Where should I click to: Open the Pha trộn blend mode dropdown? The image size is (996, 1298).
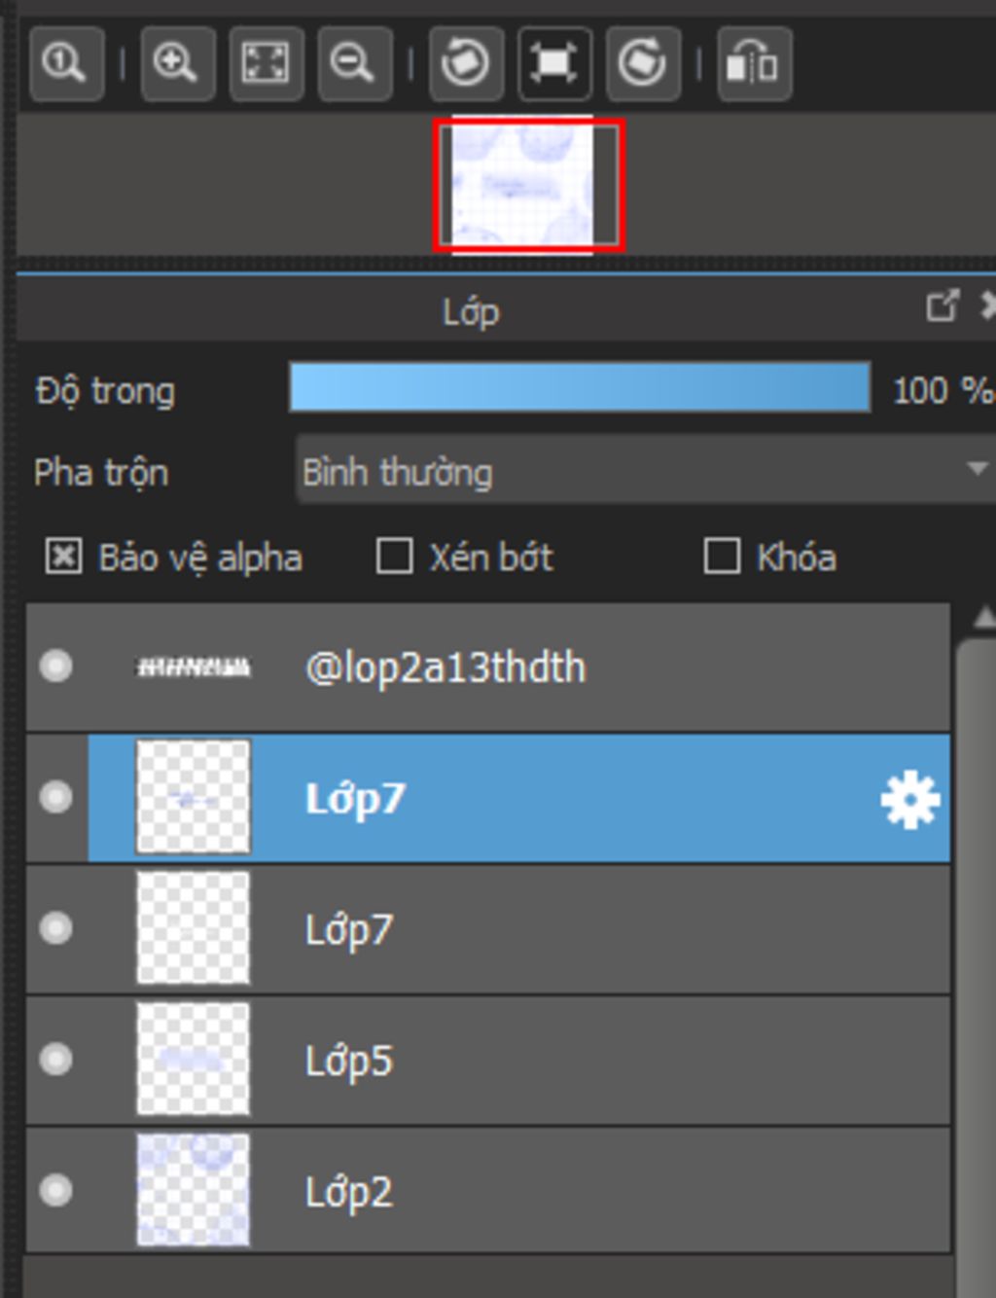642,471
